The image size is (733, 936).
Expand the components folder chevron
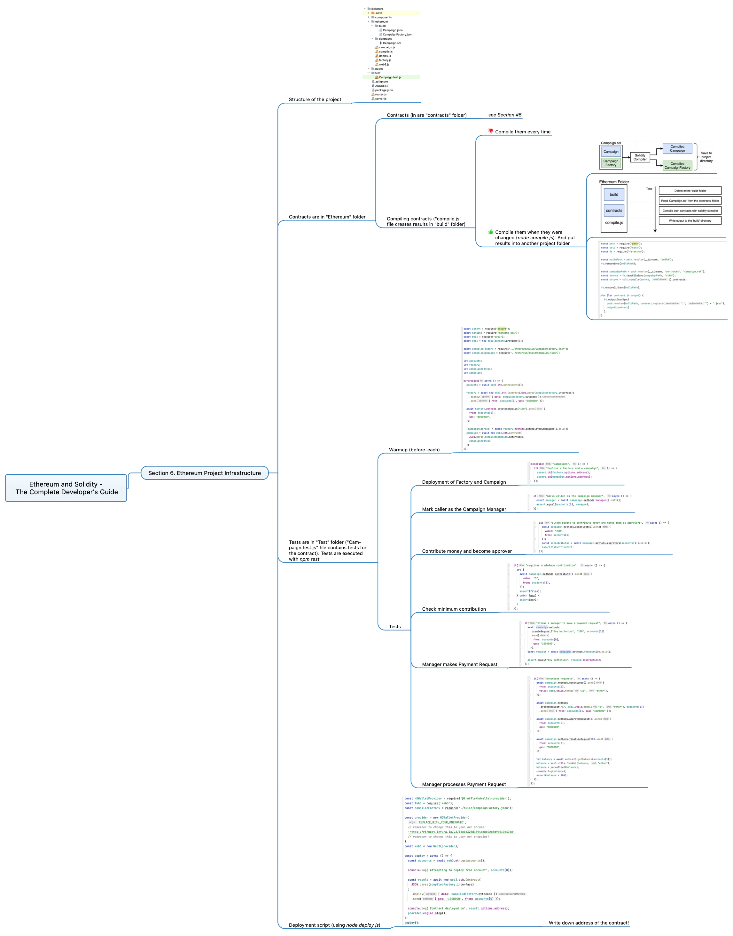369,17
